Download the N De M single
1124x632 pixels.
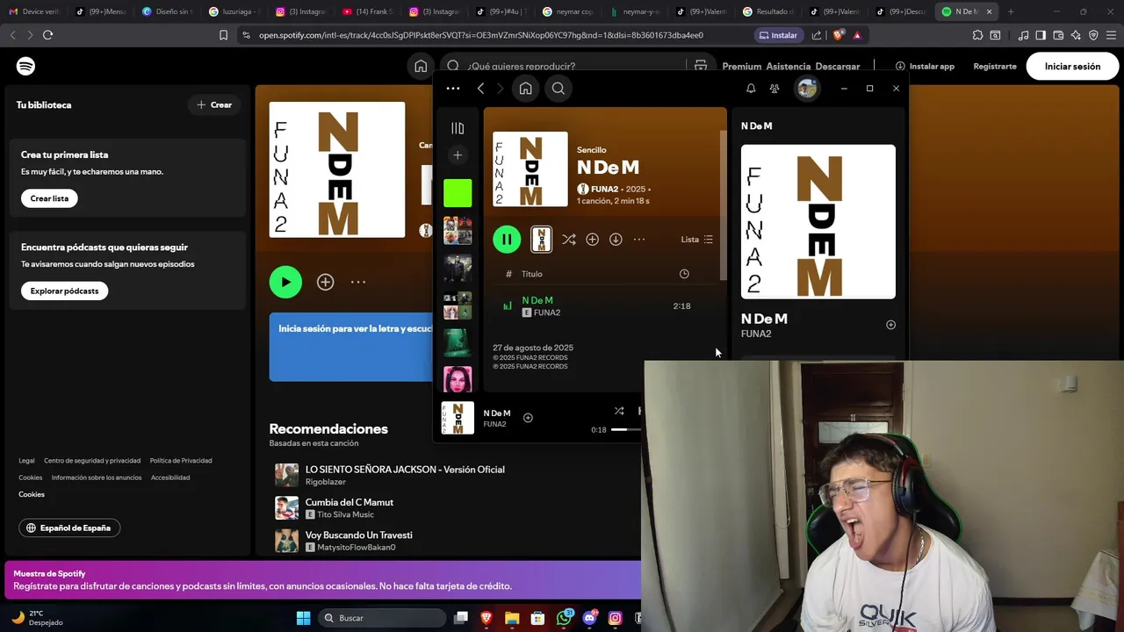click(616, 240)
